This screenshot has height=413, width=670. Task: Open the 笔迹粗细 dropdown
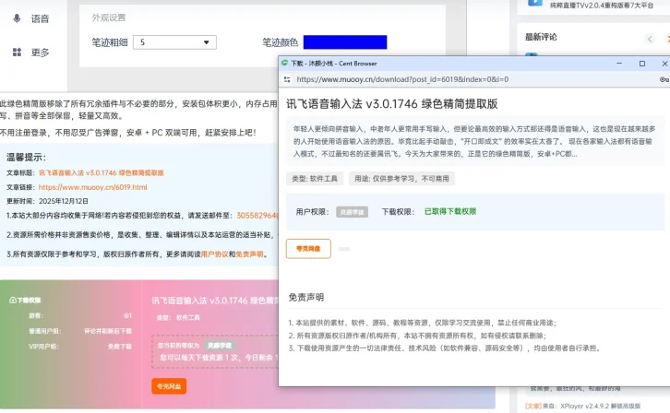[x=174, y=42]
